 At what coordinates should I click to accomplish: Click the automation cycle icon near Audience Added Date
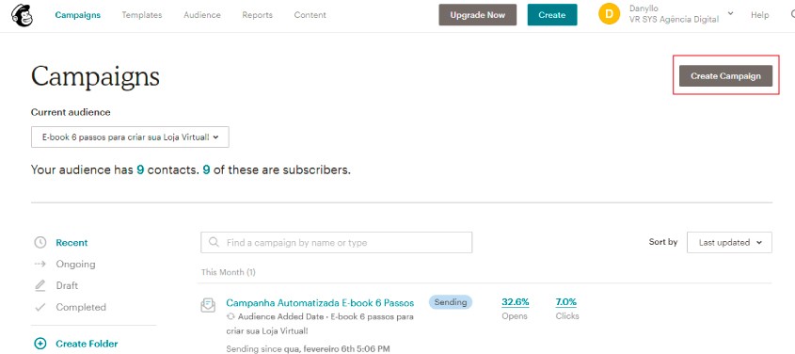tap(231, 316)
